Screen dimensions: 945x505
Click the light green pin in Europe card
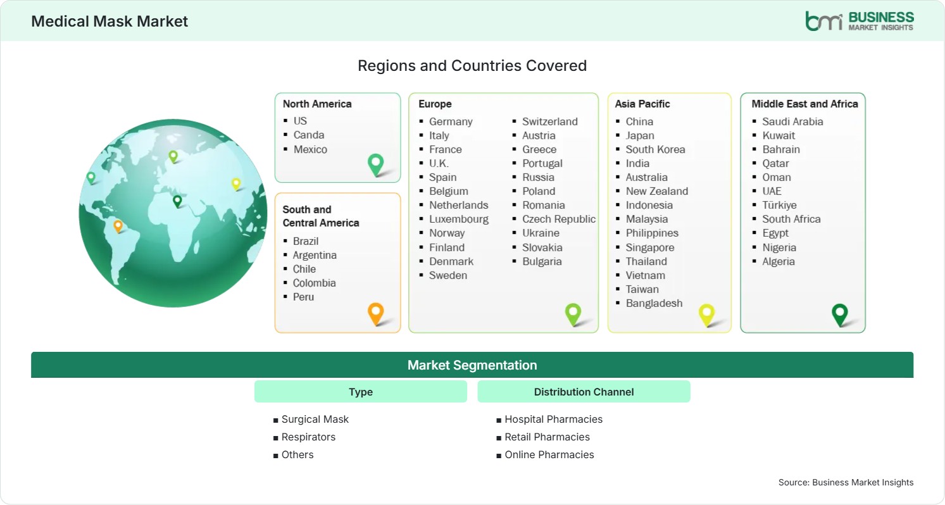[x=573, y=315]
